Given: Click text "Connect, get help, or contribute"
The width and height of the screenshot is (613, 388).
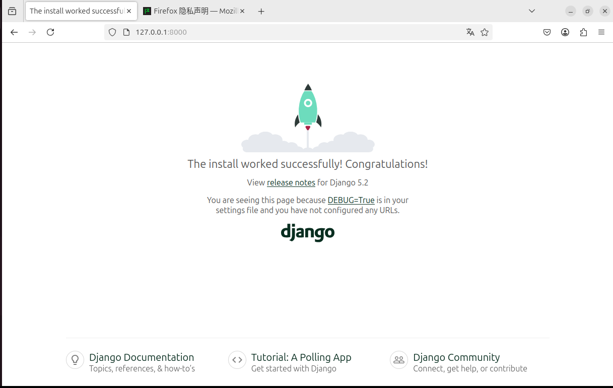Looking at the screenshot, I should coord(470,368).
